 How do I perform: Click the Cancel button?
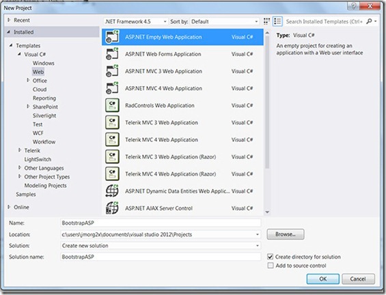click(358, 279)
